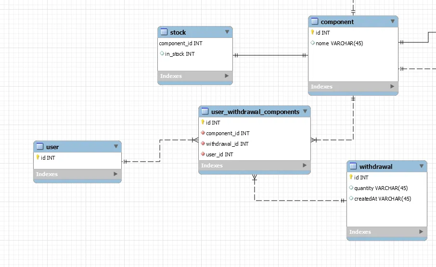Select the user id primary key icon

tap(38, 157)
